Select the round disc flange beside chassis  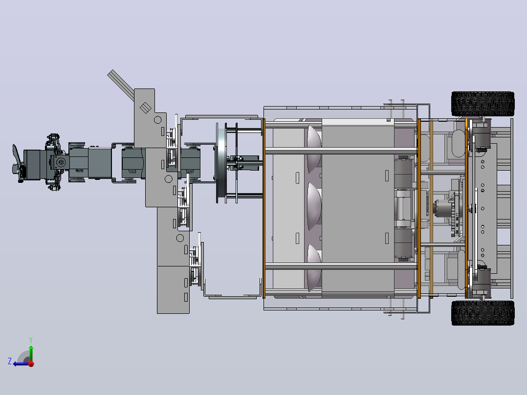(221, 163)
